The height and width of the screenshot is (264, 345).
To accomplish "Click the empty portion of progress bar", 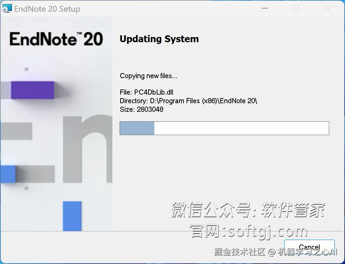I will coord(241,128).
